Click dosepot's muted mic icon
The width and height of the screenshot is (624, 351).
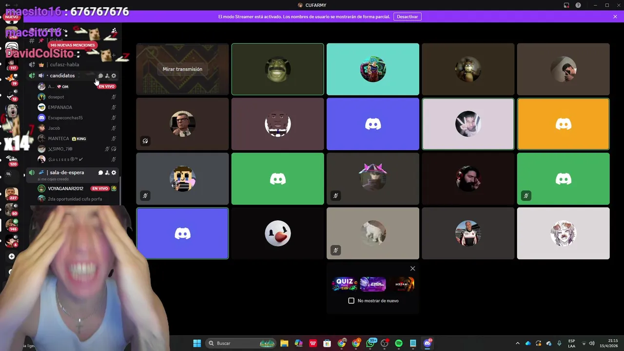tap(114, 97)
